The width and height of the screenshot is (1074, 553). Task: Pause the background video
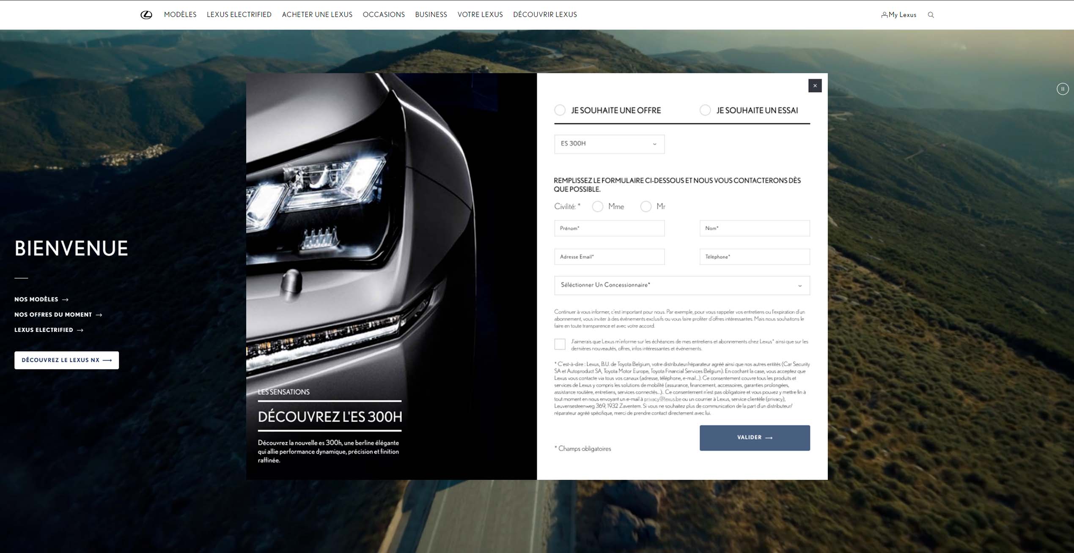pos(1063,89)
